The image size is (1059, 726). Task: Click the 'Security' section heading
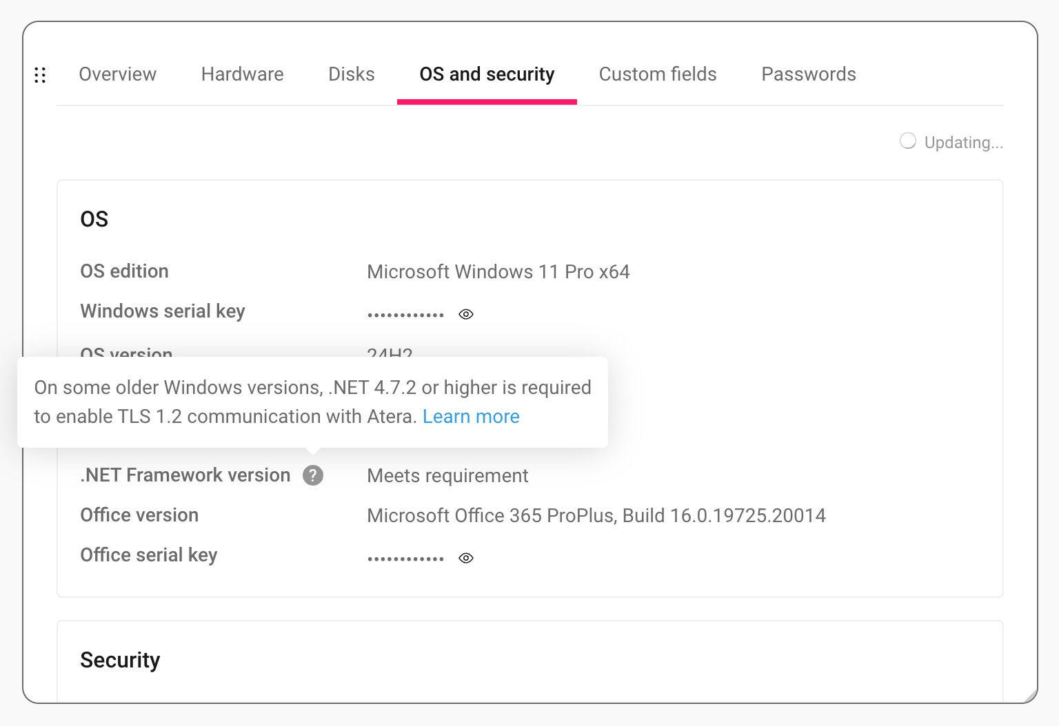(x=121, y=660)
